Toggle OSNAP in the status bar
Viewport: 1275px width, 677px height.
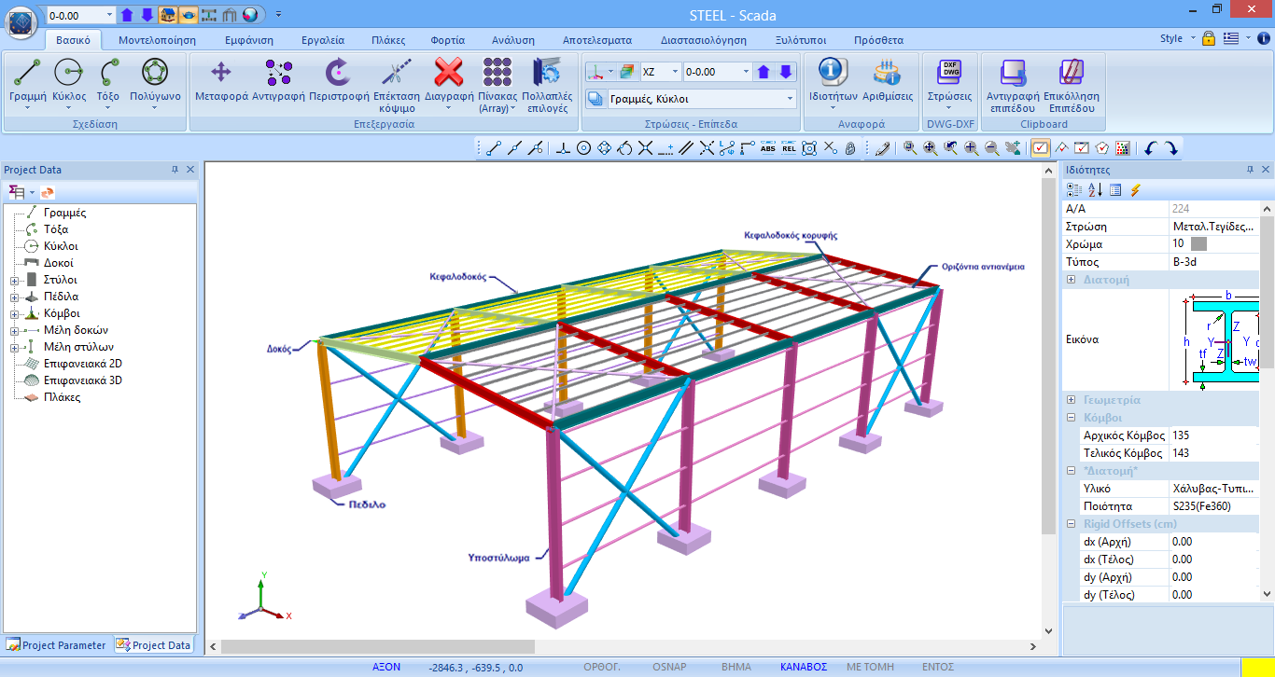670,667
